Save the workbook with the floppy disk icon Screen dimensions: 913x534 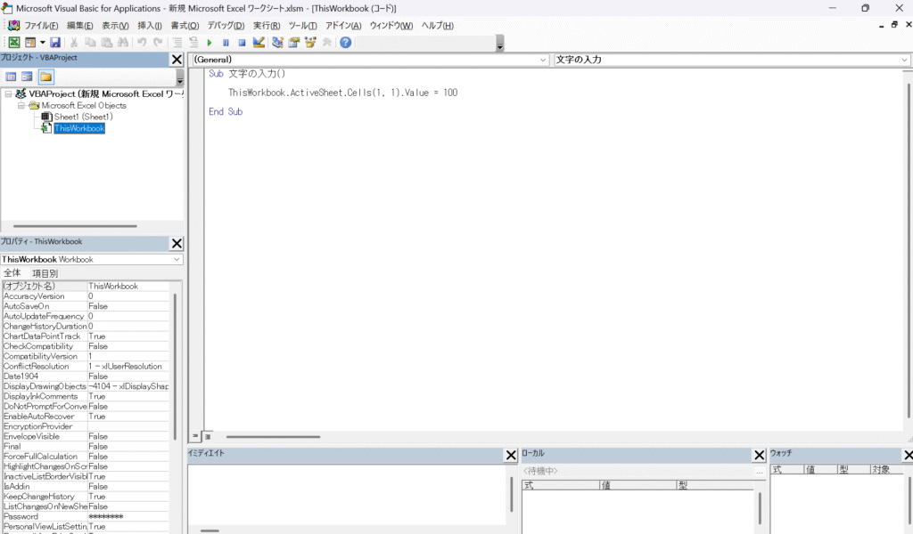[x=55, y=43]
